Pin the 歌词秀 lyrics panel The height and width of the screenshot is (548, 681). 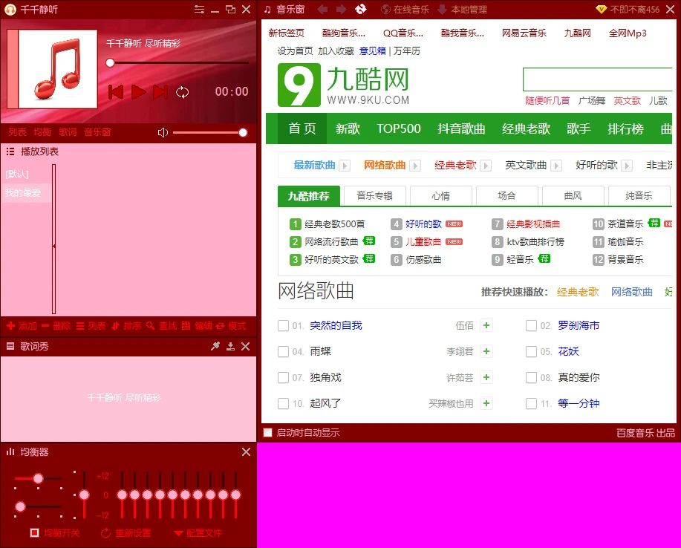[215, 346]
